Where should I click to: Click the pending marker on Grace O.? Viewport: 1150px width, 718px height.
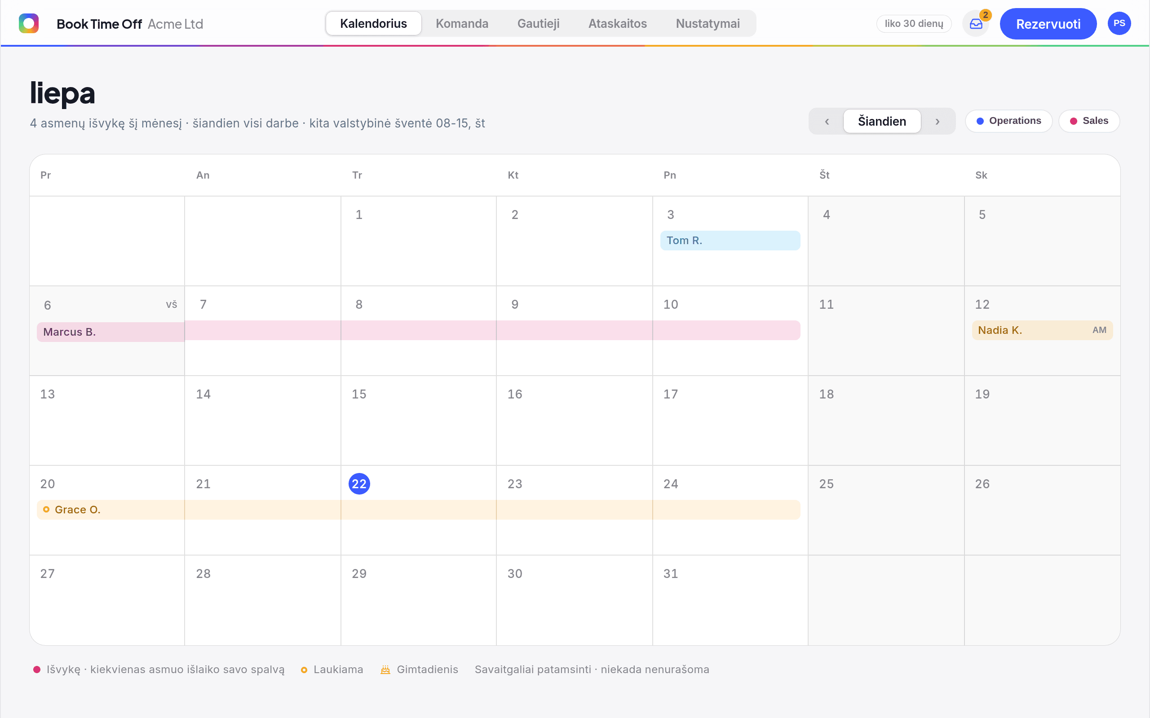pyautogui.click(x=46, y=509)
